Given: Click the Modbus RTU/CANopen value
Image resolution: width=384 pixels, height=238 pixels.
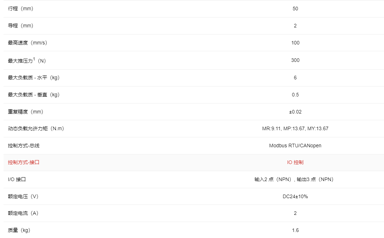Looking at the screenshot, I should click(295, 146).
